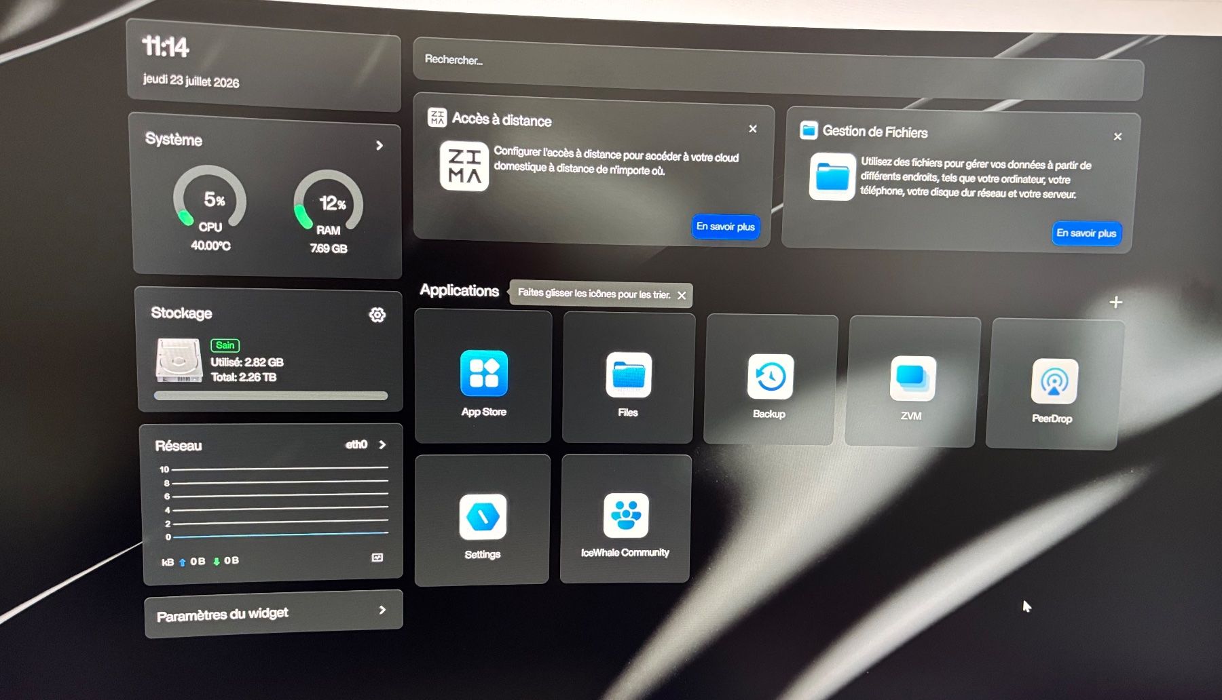Viewport: 1222px width, 700px height.
Task: Click the plus icon to add application
Action: (1115, 302)
